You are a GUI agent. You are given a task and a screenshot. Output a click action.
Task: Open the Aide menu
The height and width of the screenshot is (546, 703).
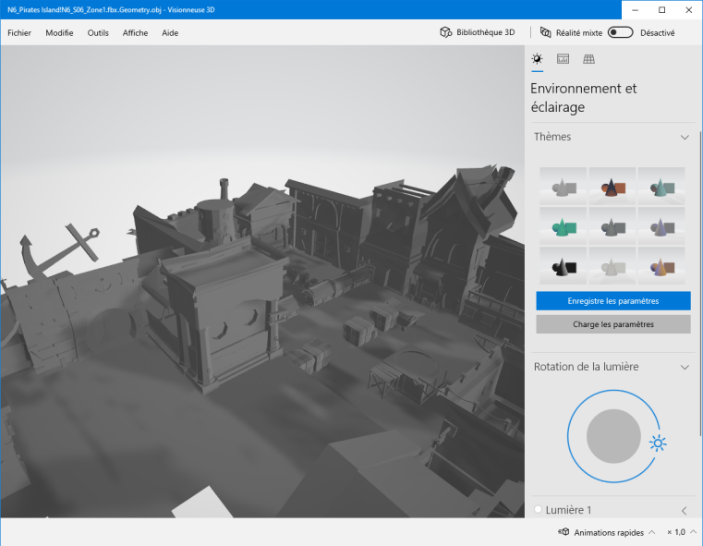(170, 32)
